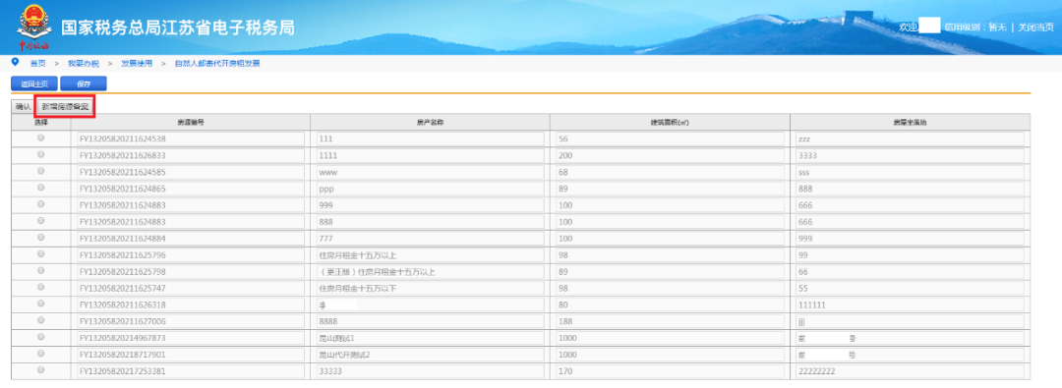The width and height of the screenshot is (1062, 388).
Task: Click the 房源编号 column header
Action: (x=191, y=123)
